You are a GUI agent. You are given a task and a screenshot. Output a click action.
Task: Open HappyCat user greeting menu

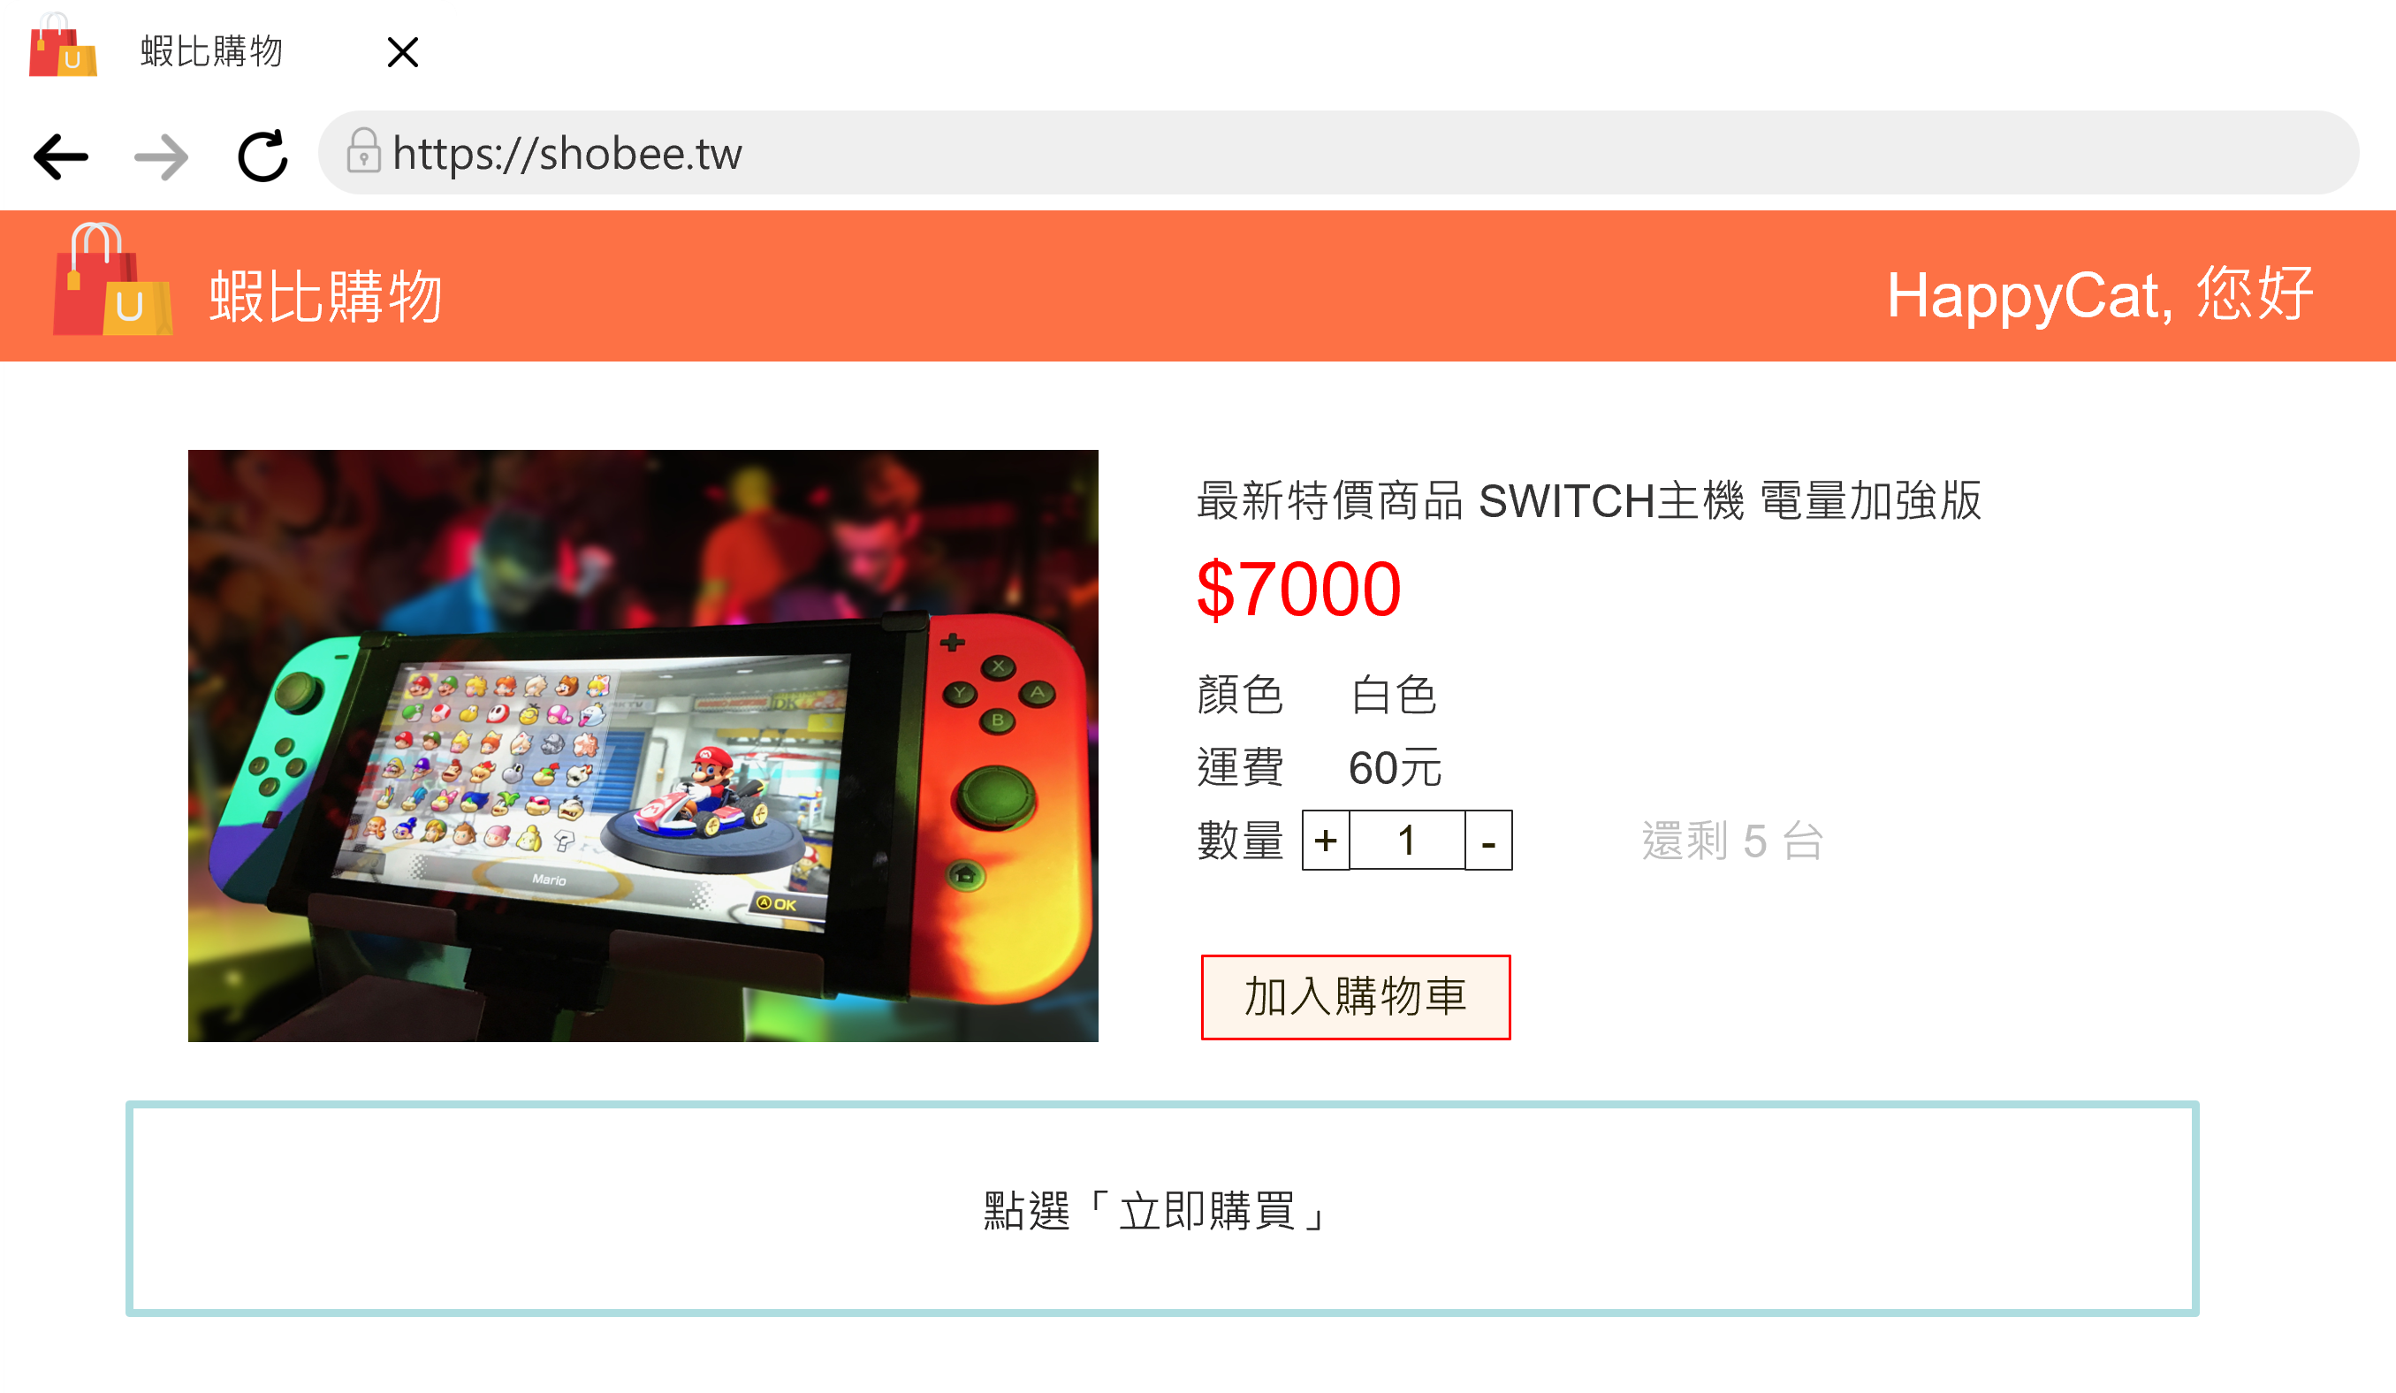pyautogui.click(x=2099, y=294)
